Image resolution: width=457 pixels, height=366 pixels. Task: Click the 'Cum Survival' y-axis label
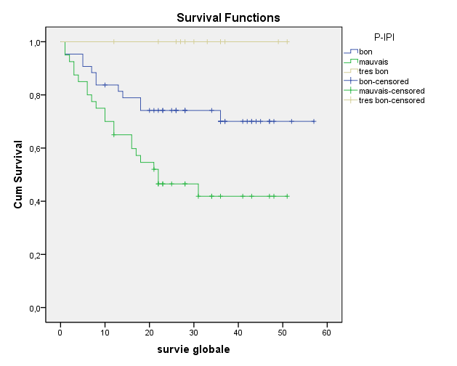pos(20,175)
